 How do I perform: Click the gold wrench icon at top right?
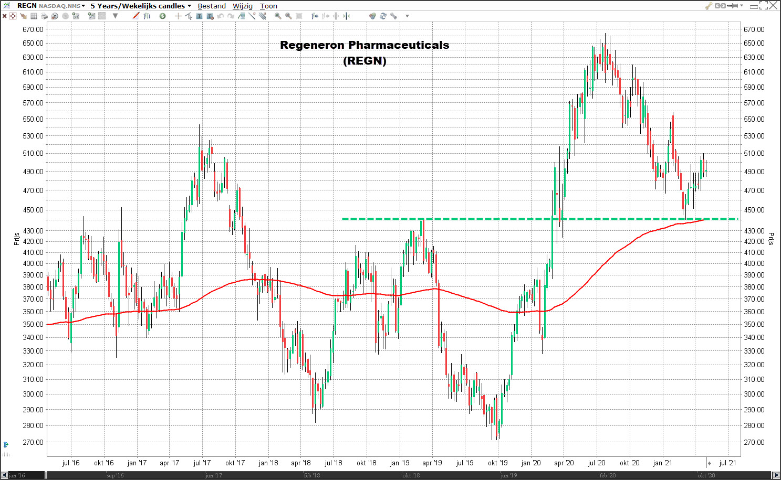click(x=709, y=6)
